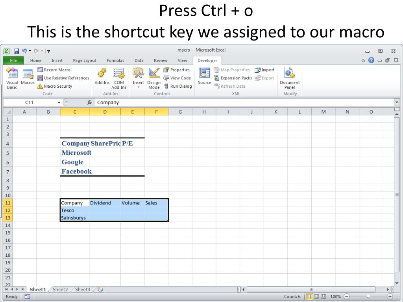Switch to Page Layout view
Image resolution: width=403 pixels, height=302 pixels.
317,296
